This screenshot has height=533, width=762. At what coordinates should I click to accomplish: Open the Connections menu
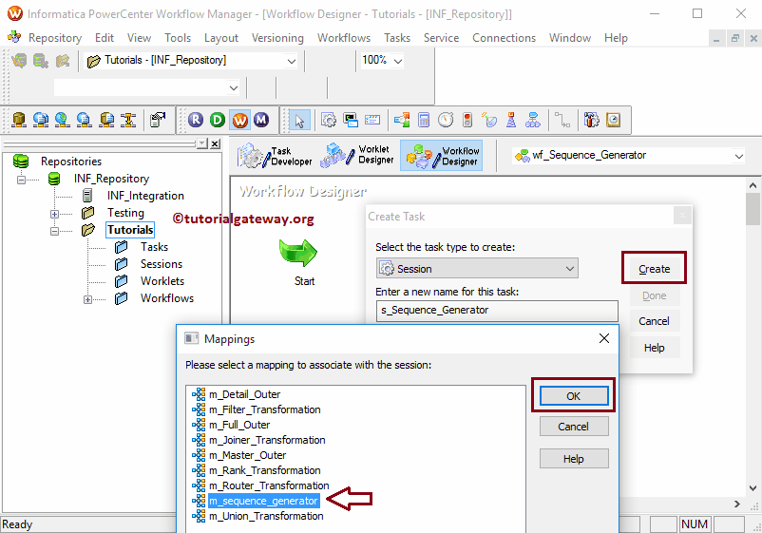504,38
